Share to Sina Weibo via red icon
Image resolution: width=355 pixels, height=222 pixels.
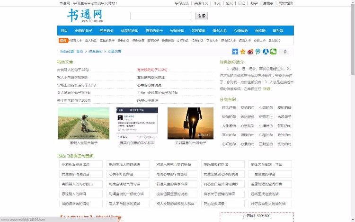tap(250, 52)
